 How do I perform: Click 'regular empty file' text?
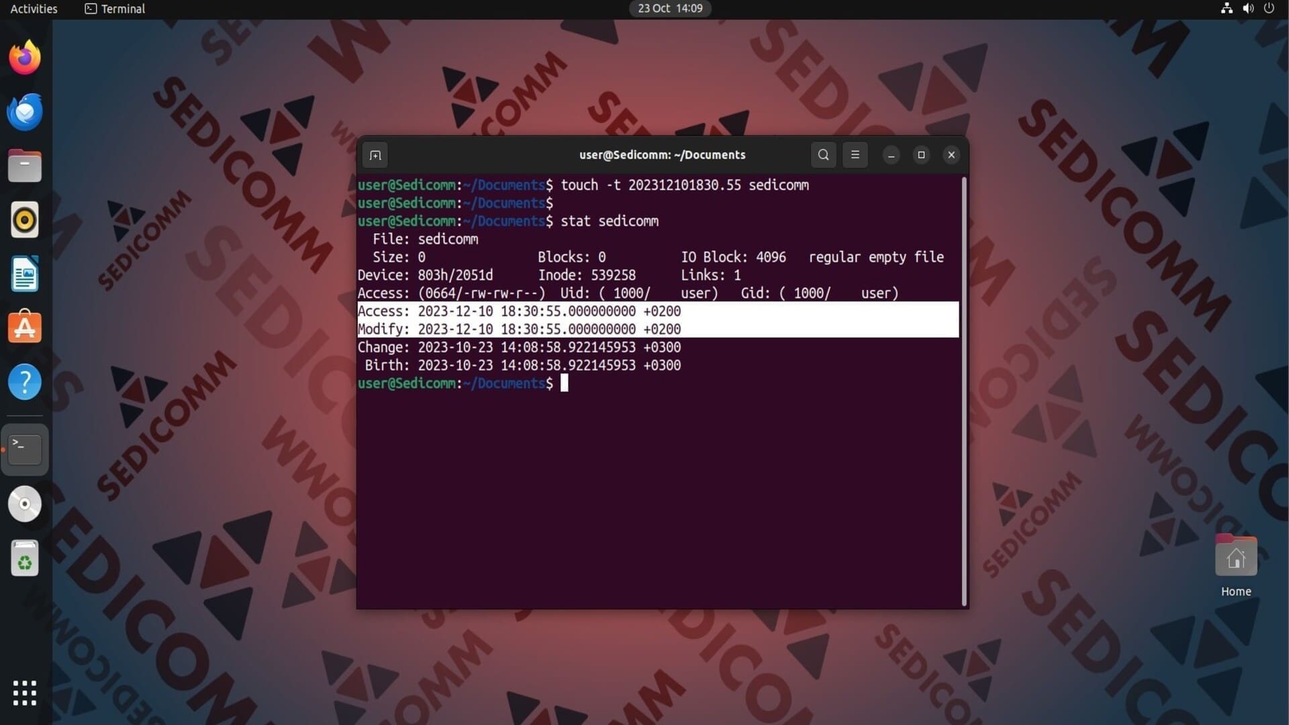point(876,257)
